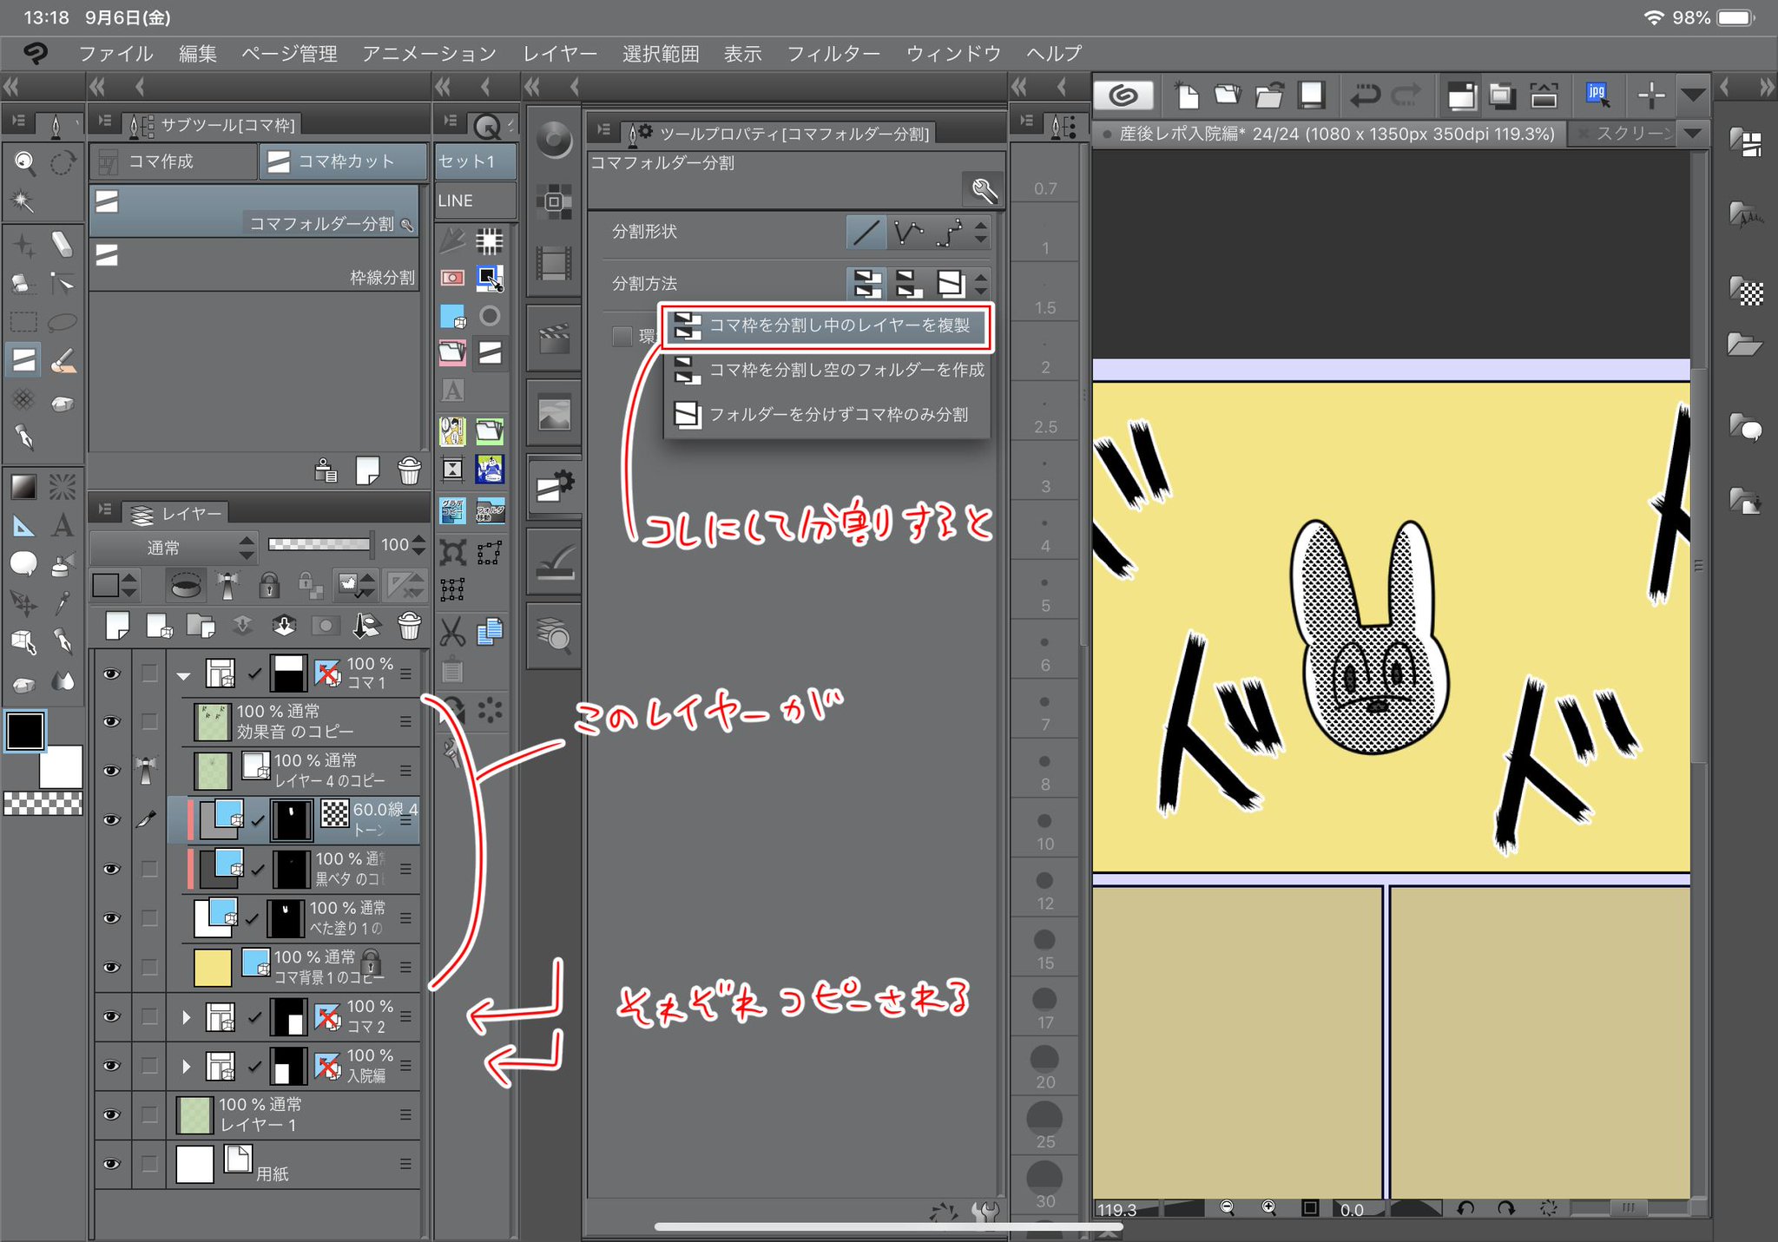Screen dimensions: 1778x1242
Task: Rotate the canvas left in the status bar
Action: (1466, 1207)
